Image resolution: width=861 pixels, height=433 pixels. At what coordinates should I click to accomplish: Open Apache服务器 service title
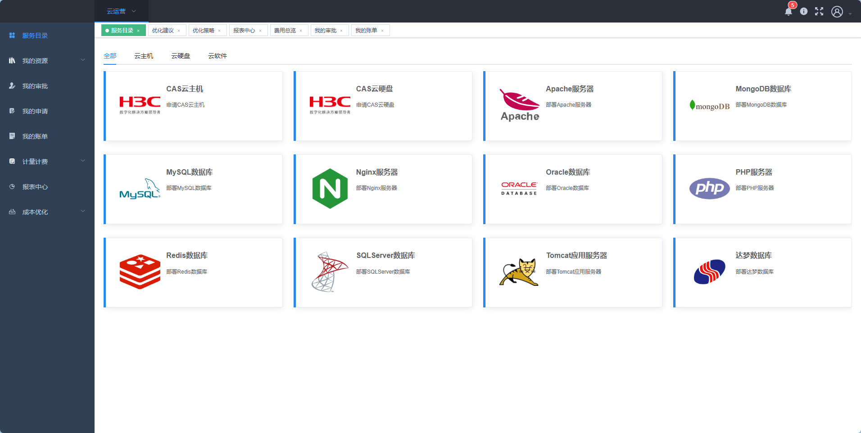click(570, 89)
